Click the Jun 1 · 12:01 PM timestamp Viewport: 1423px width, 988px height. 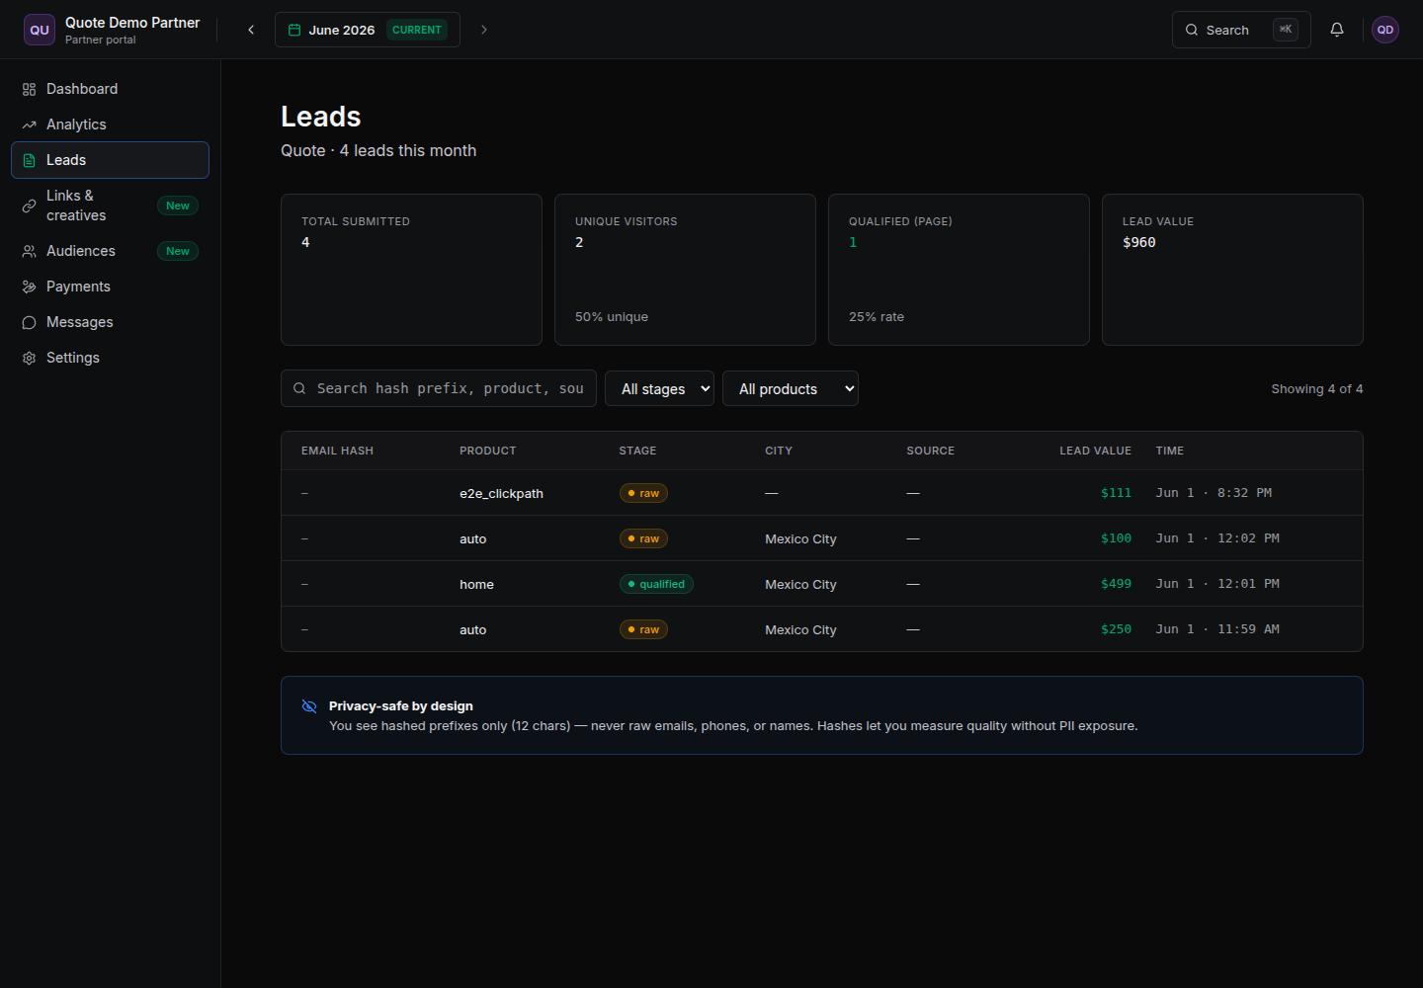tap(1217, 584)
